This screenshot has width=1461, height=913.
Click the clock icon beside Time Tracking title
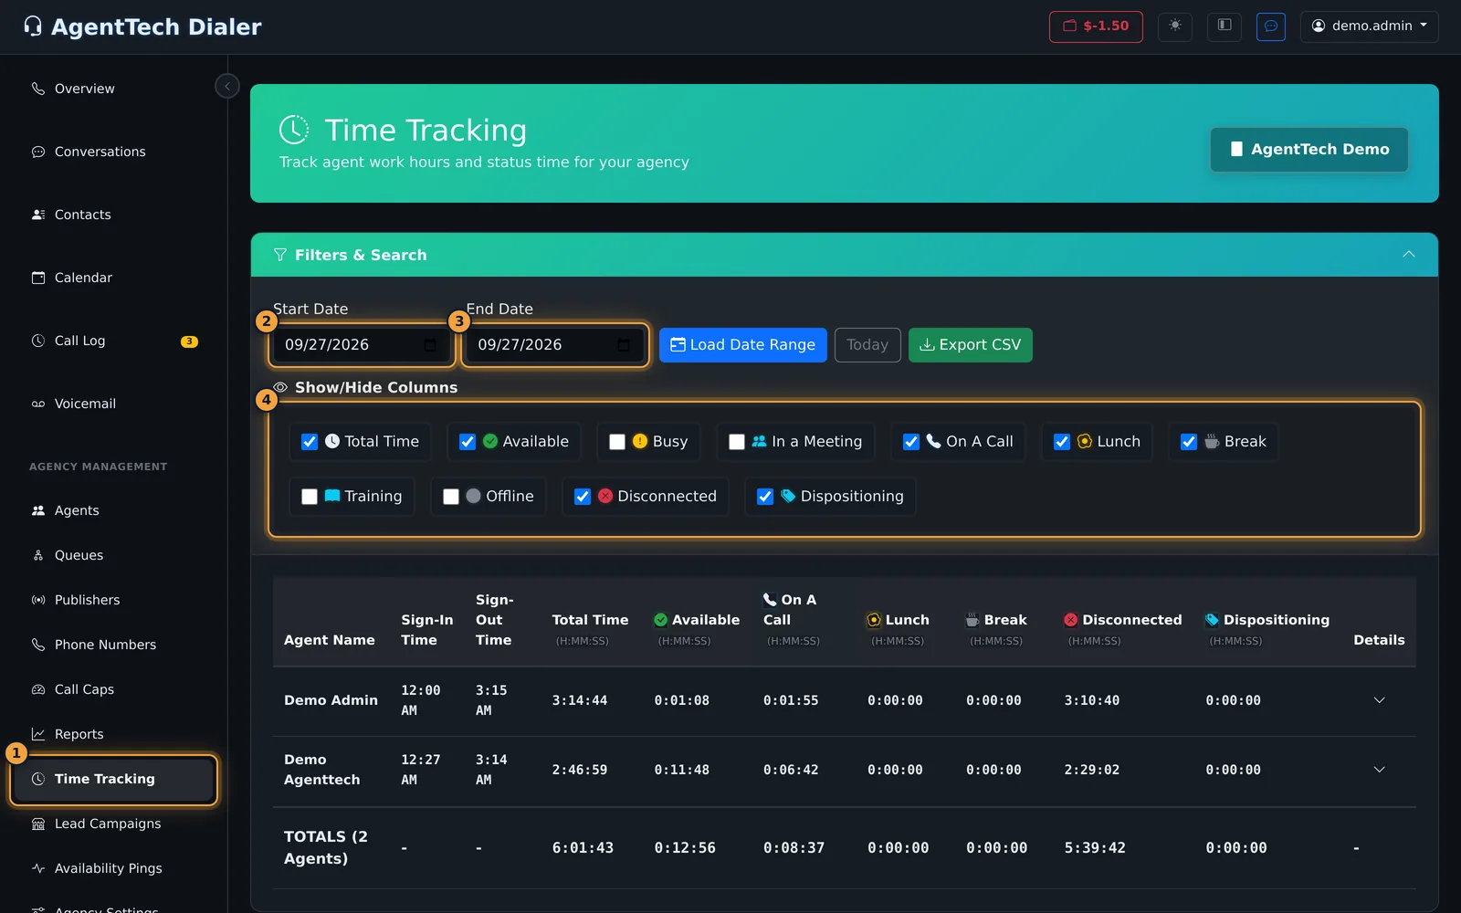(x=294, y=130)
